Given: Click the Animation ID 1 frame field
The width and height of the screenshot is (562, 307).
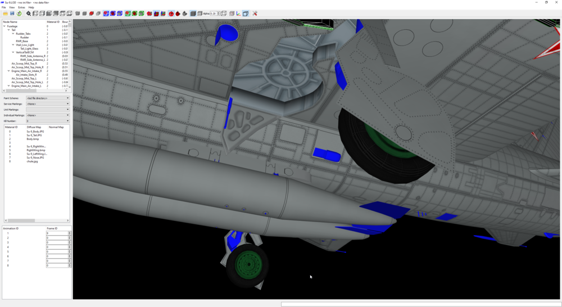Looking at the screenshot, I should coord(57,233).
